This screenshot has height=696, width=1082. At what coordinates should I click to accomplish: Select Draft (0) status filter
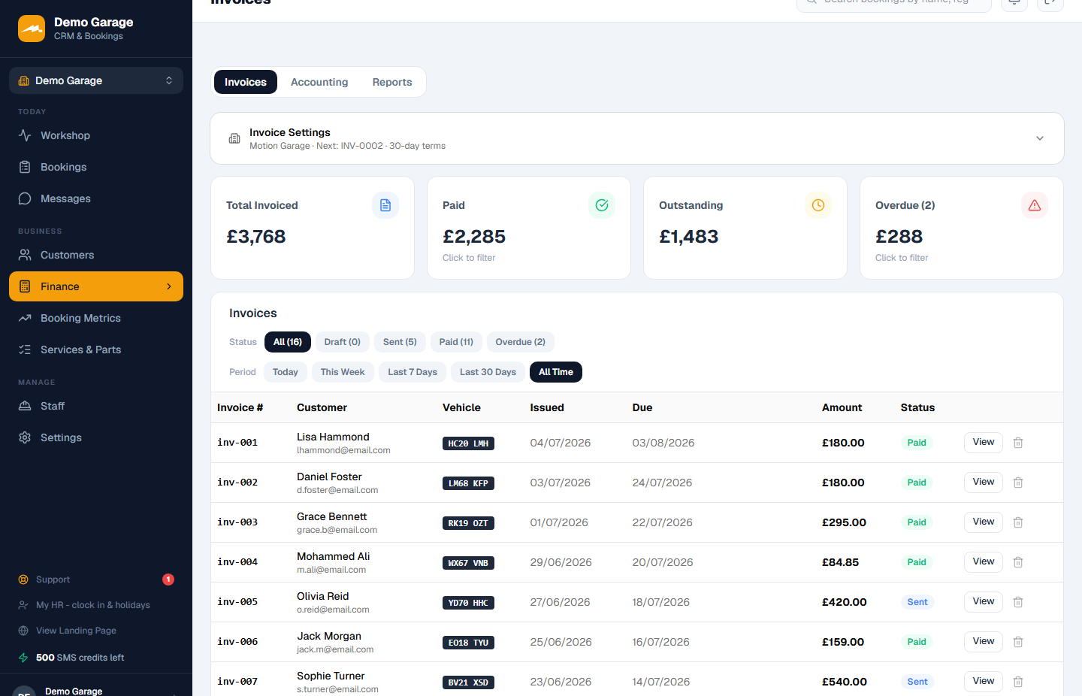[x=343, y=342]
